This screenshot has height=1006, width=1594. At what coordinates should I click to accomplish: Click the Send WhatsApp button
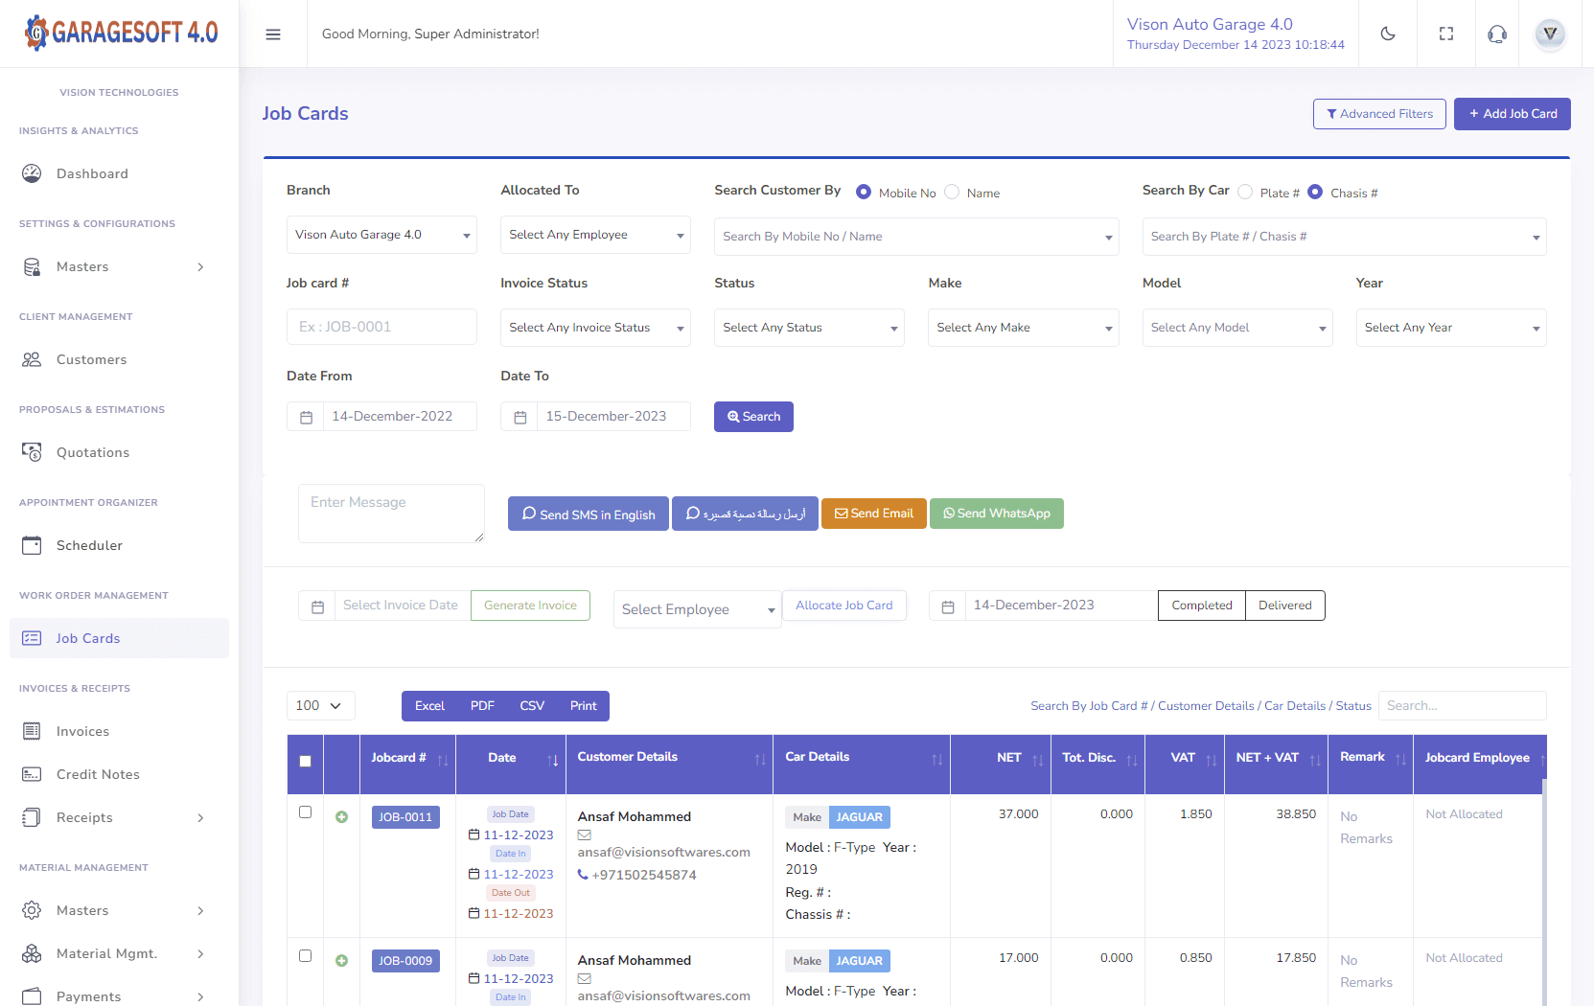pyautogui.click(x=996, y=514)
